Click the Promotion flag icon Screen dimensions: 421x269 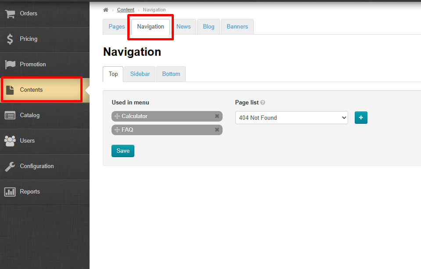tap(10, 65)
